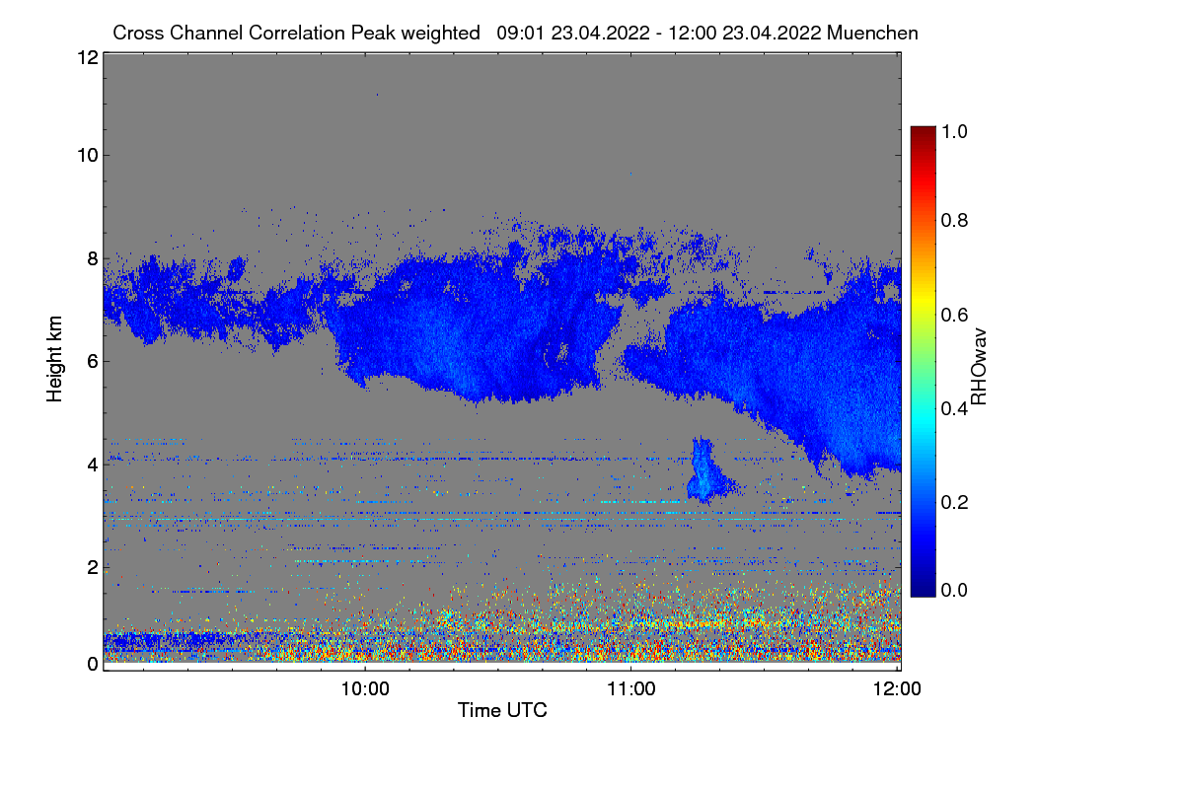This screenshot has width=1184, height=789.
Task: Click the colorbar value '1.0'
Action: 954,130
